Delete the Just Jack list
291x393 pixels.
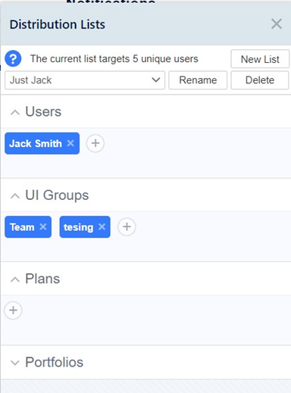pos(260,80)
